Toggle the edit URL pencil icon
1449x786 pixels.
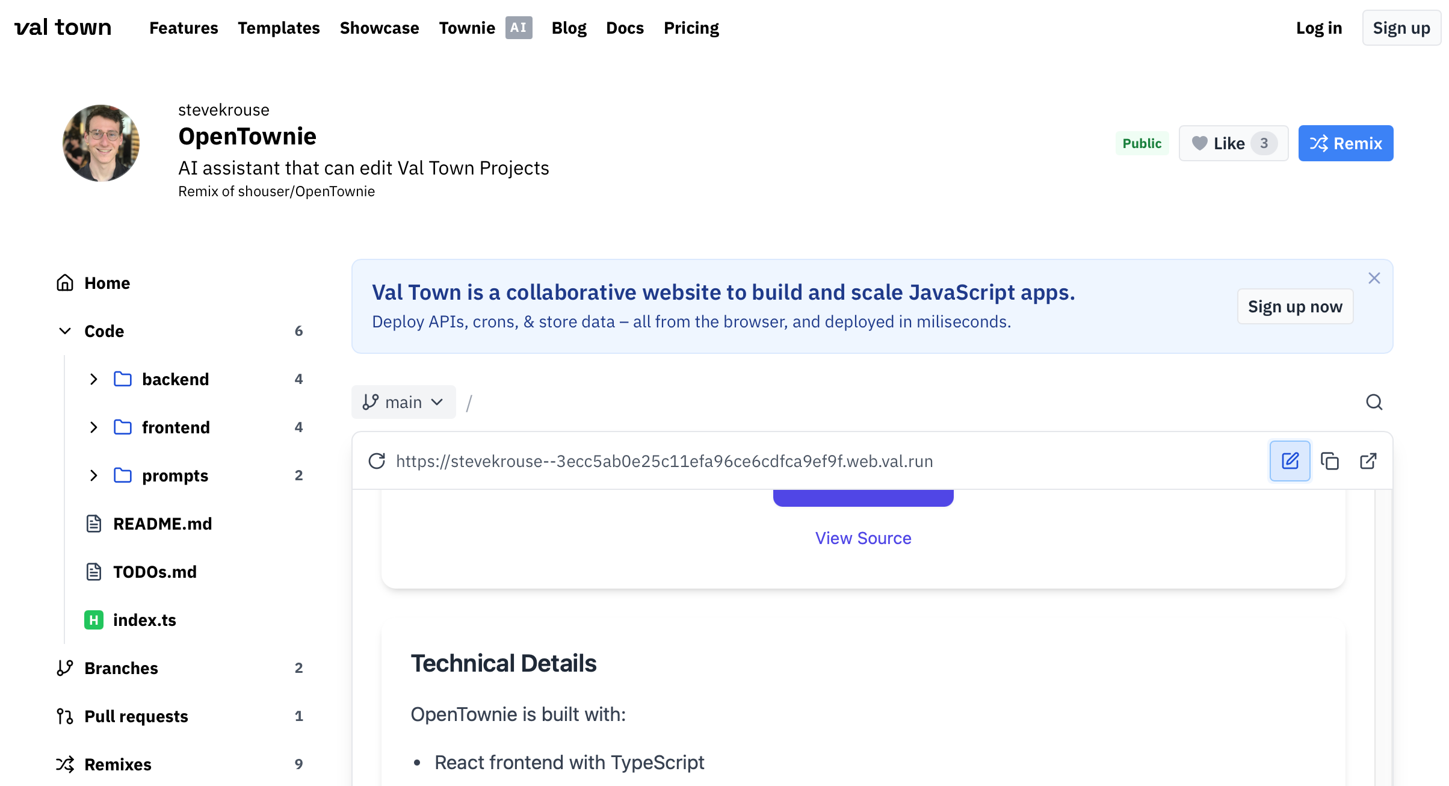1290,461
